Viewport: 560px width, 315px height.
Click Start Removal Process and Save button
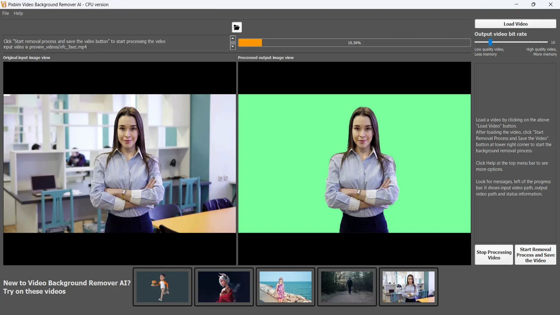[535, 255]
